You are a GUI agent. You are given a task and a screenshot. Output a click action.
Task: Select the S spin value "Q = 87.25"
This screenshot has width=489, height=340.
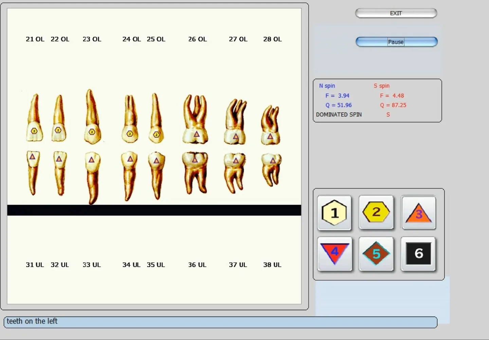click(393, 105)
